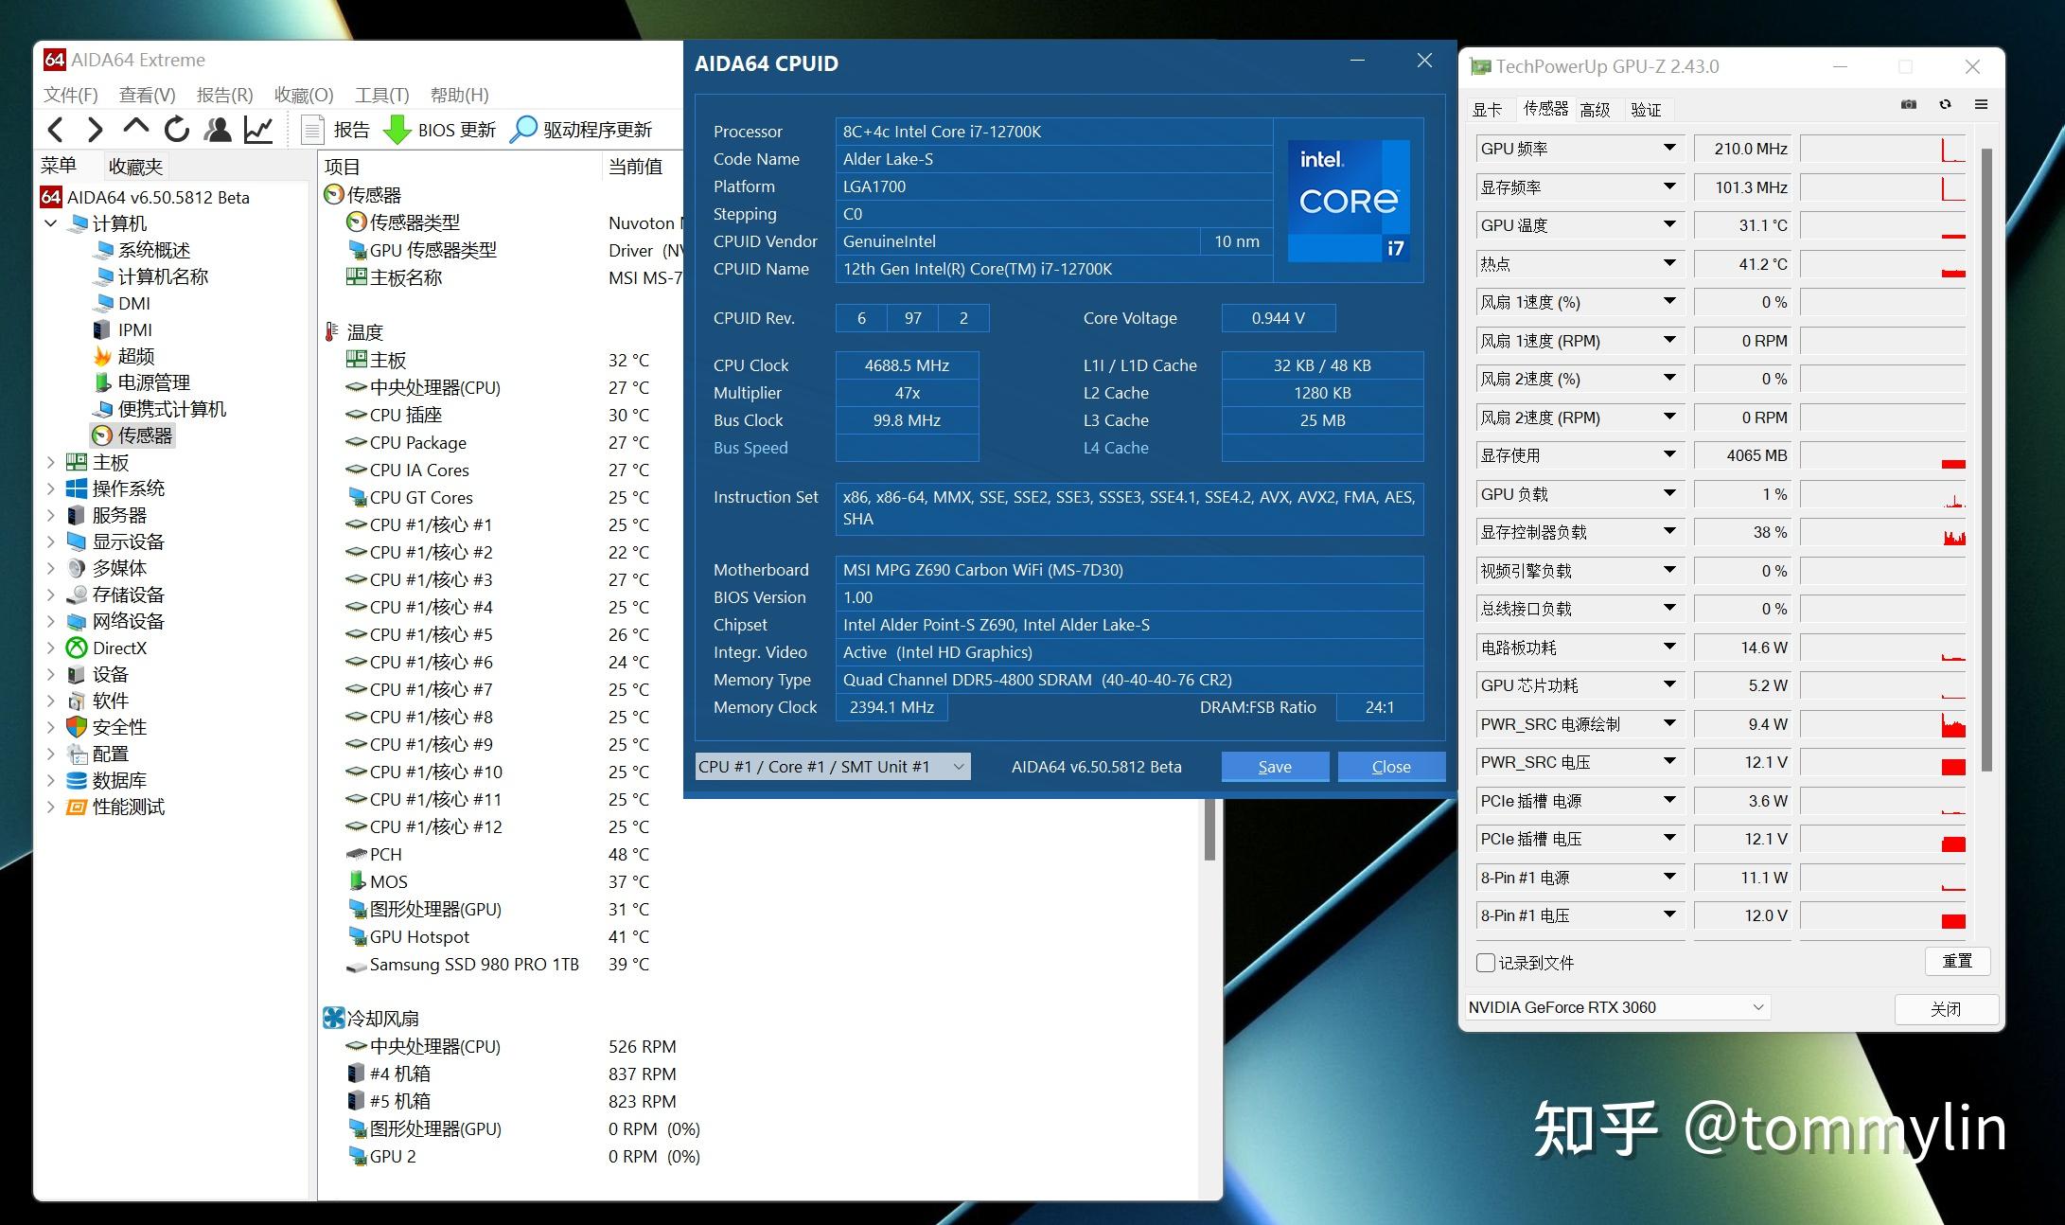This screenshot has height=1225, width=2065.
Task: Open 收藏(O) menu
Action: click(x=304, y=95)
